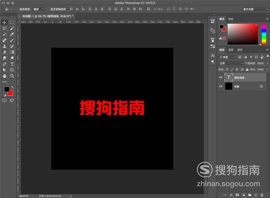Switch to the 色板 Swatches tab
The image size is (270, 198).
pos(231,19)
